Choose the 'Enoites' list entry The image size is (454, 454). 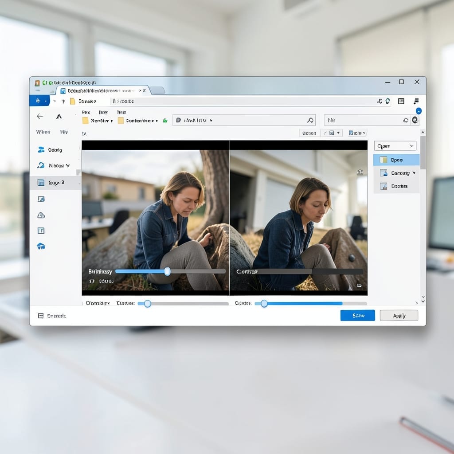(x=396, y=186)
